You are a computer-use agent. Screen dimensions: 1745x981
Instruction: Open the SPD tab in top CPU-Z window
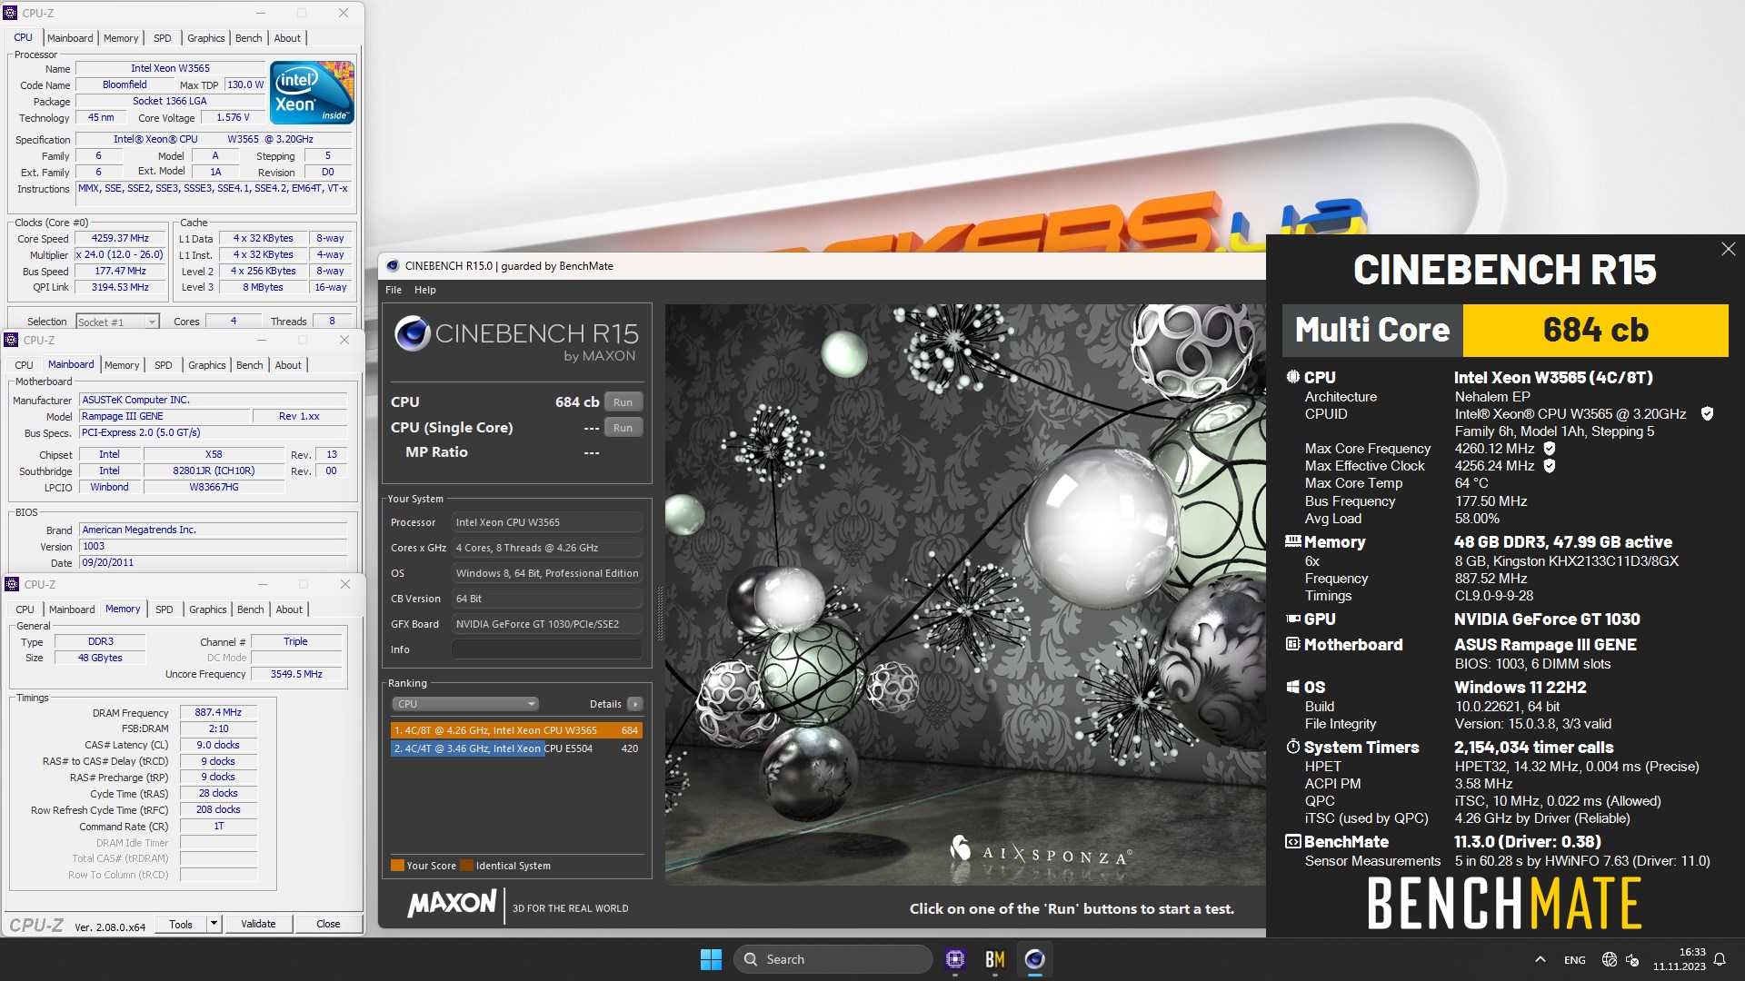(x=163, y=38)
